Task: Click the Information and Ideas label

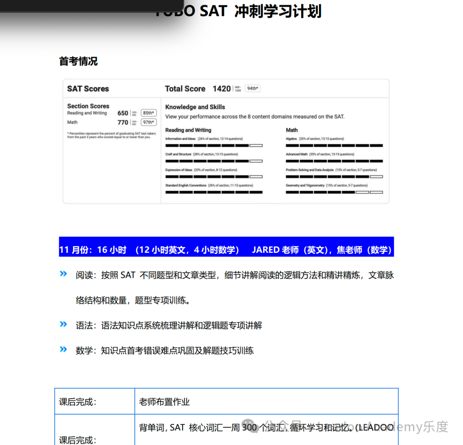Action: tap(180, 139)
